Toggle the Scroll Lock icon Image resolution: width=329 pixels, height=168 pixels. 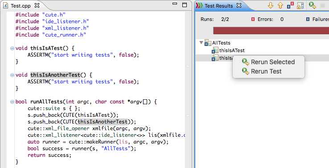[300, 6]
